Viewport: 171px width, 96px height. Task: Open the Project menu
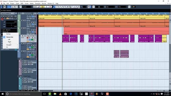point(12,3)
